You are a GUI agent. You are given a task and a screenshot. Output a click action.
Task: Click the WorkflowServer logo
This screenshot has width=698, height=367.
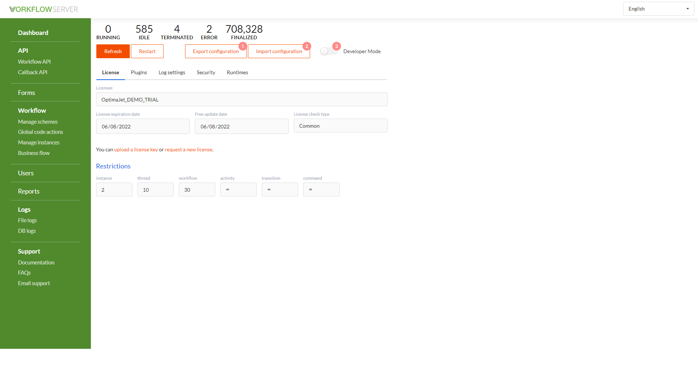44,9
